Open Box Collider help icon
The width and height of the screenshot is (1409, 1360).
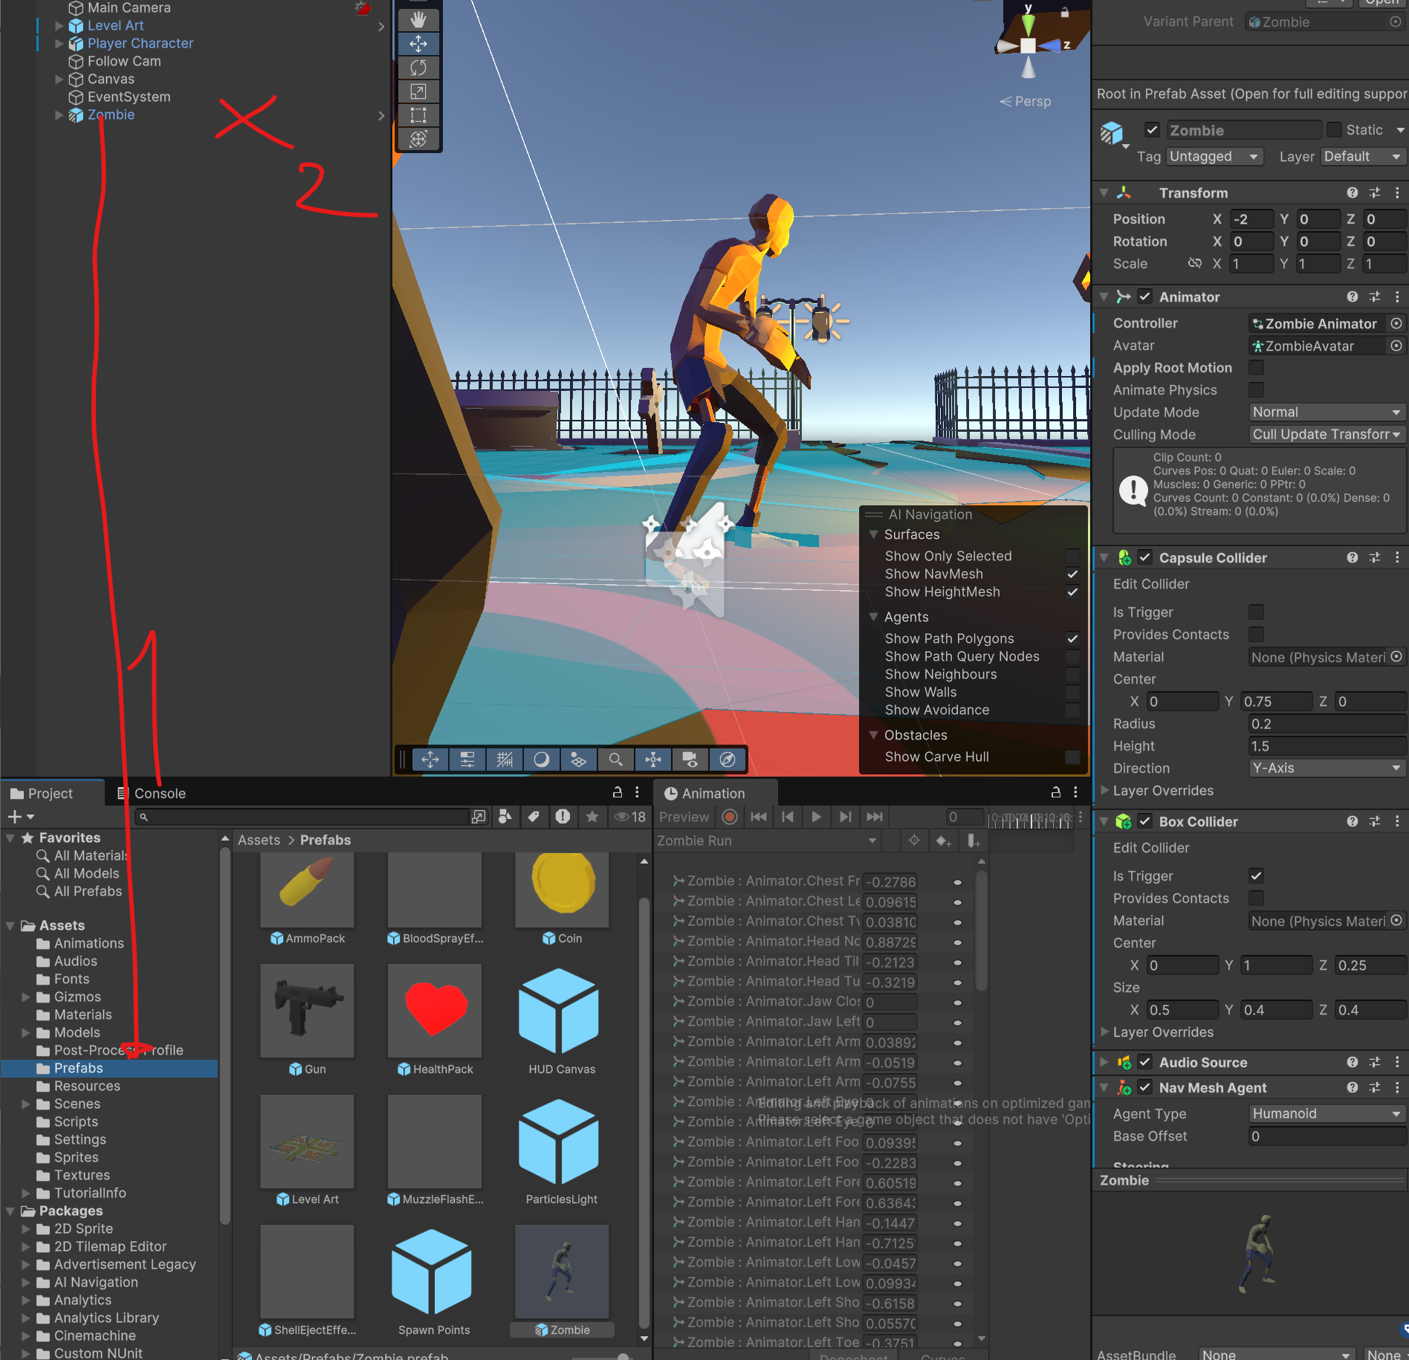click(1353, 821)
